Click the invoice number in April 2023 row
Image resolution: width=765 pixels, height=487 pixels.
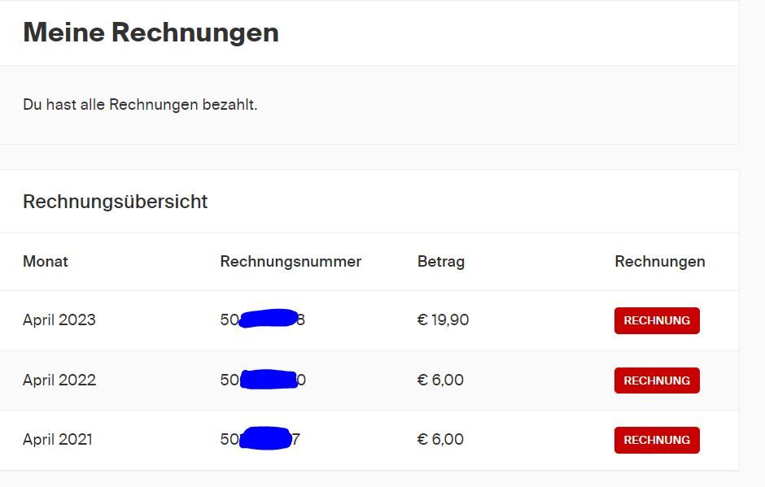tap(263, 320)
